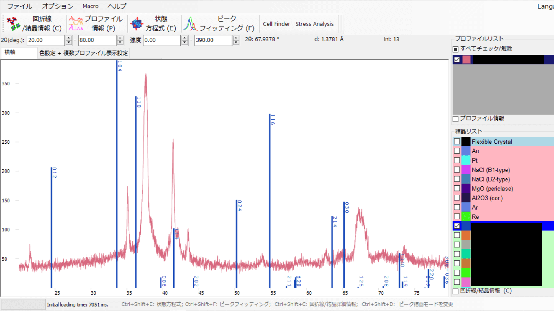Toggle すべてチェック/解除 checkbox
554x311 pixels.
(x=456, y=49)
